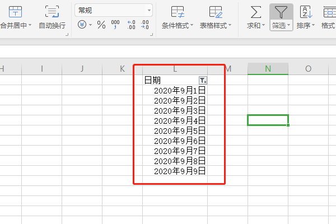Click the Table Style (表格样式) icon
Screen dimensions: 336x224
click(216, 12)
